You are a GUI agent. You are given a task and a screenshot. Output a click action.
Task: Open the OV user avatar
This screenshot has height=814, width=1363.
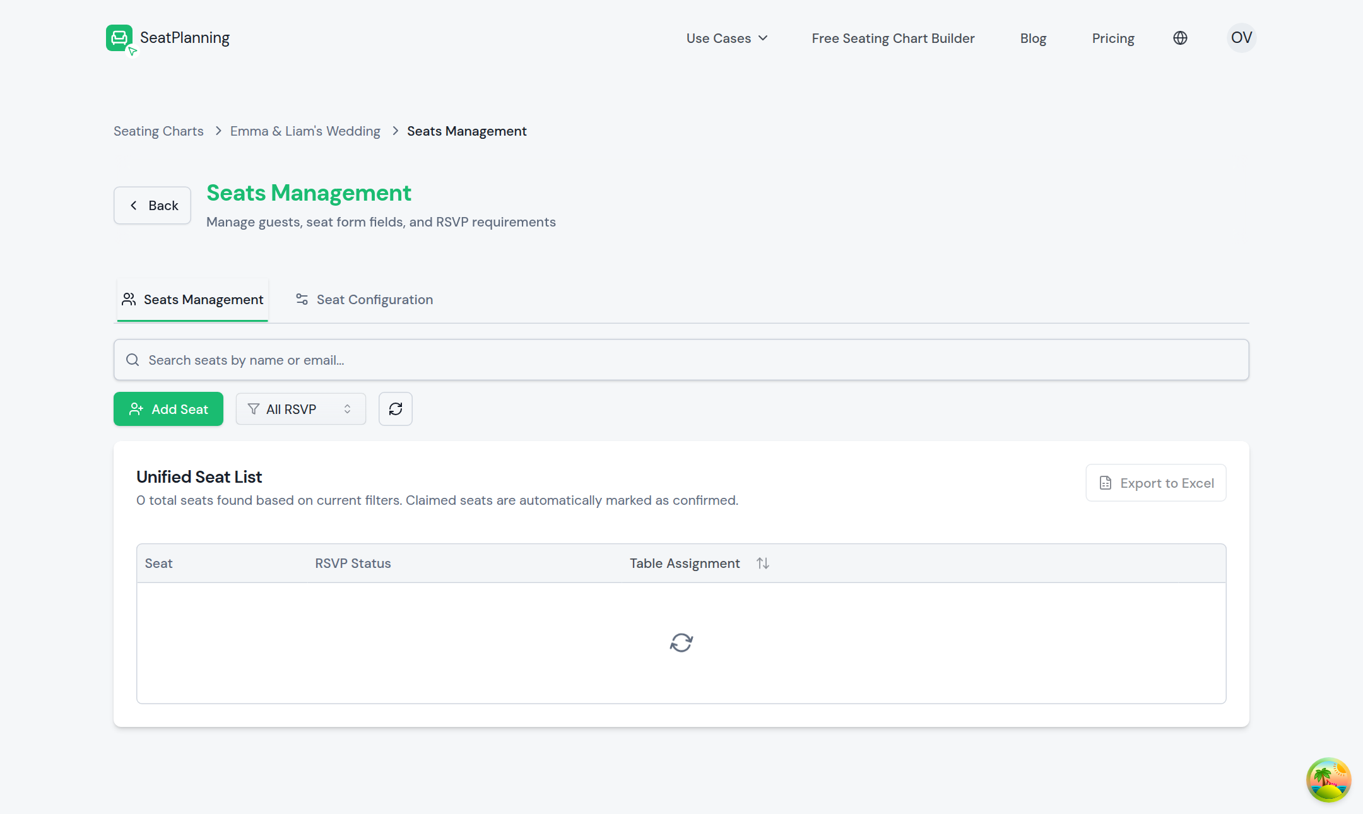(x=1241, y=38)
